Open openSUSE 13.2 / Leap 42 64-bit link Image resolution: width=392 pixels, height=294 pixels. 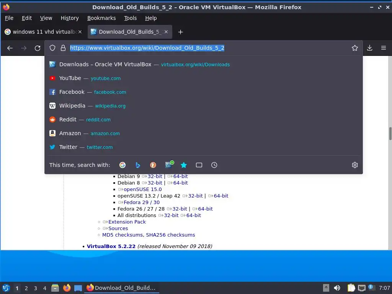(x=221, y=196)
